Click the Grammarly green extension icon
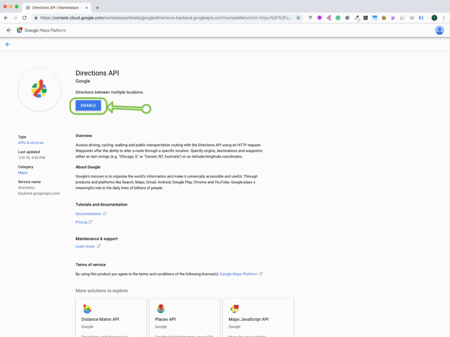 (x=338, y=18)
